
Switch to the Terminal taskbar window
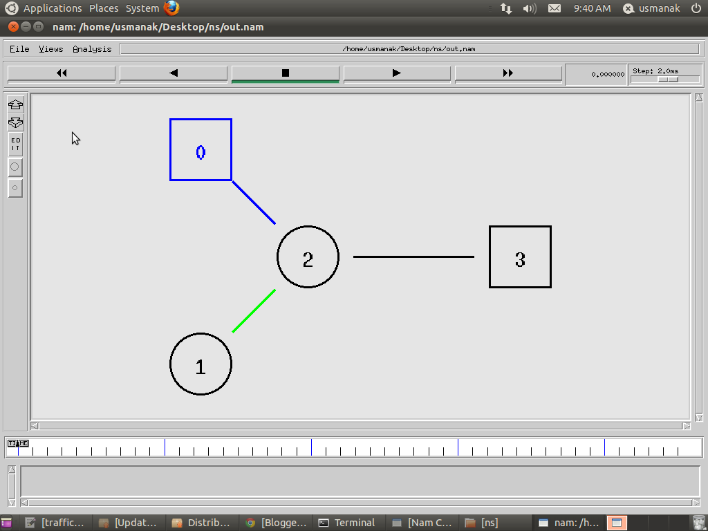(x=350, y=522)
